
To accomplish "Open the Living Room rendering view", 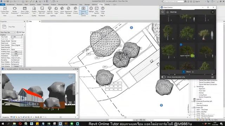I will pyautogui.click(x=203, y=95).
